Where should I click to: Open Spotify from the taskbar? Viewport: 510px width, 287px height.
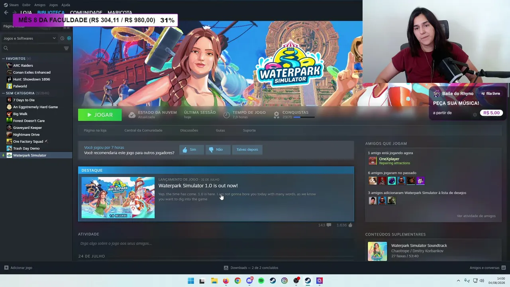coord(261,281)
